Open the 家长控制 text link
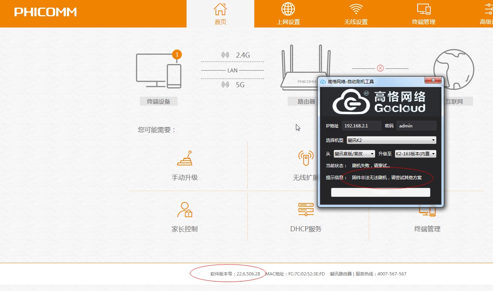Viewport: 493px width, 291px height. (x=185, y=229)
